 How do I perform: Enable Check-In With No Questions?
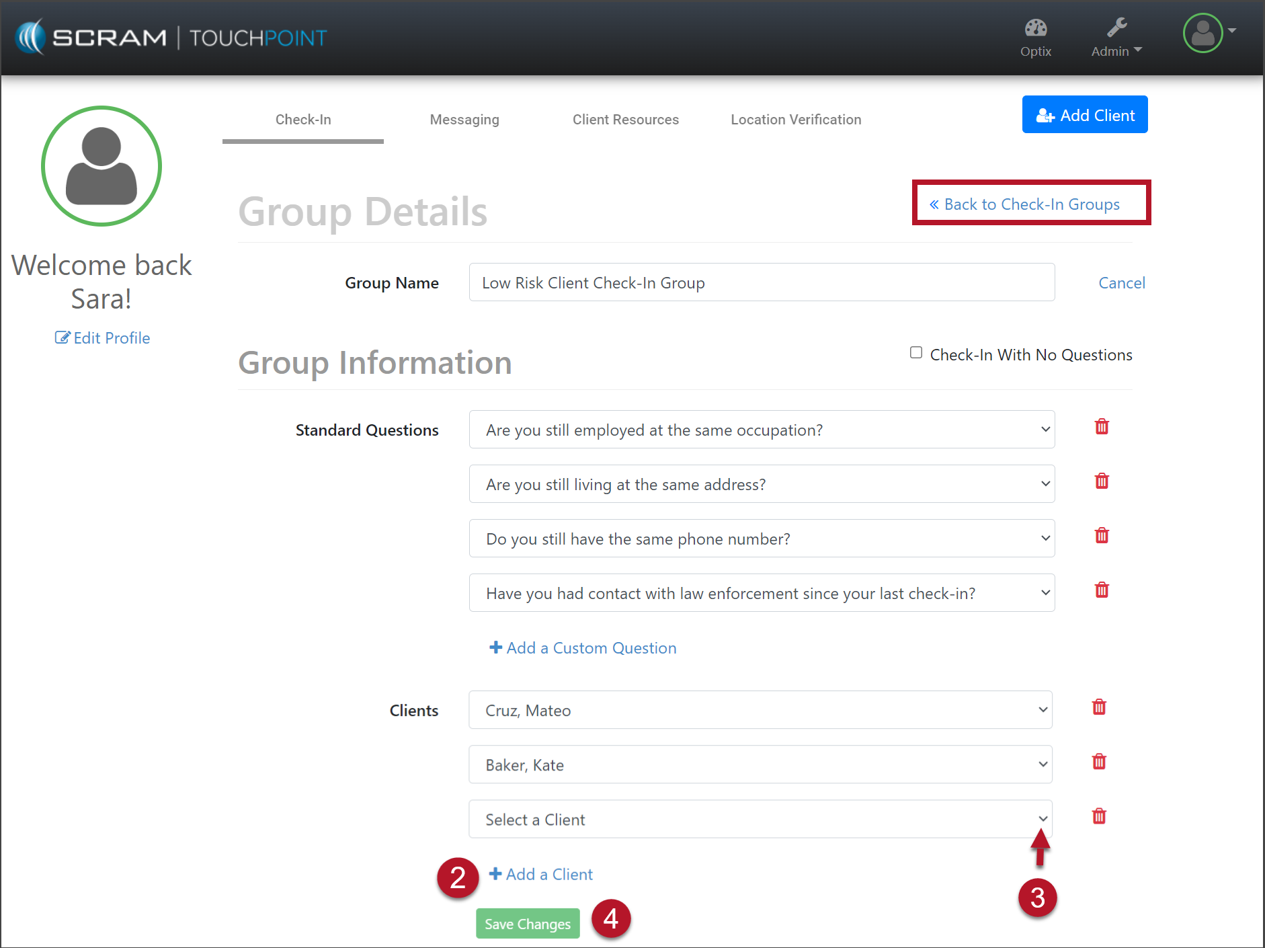[x=916, y=353]
